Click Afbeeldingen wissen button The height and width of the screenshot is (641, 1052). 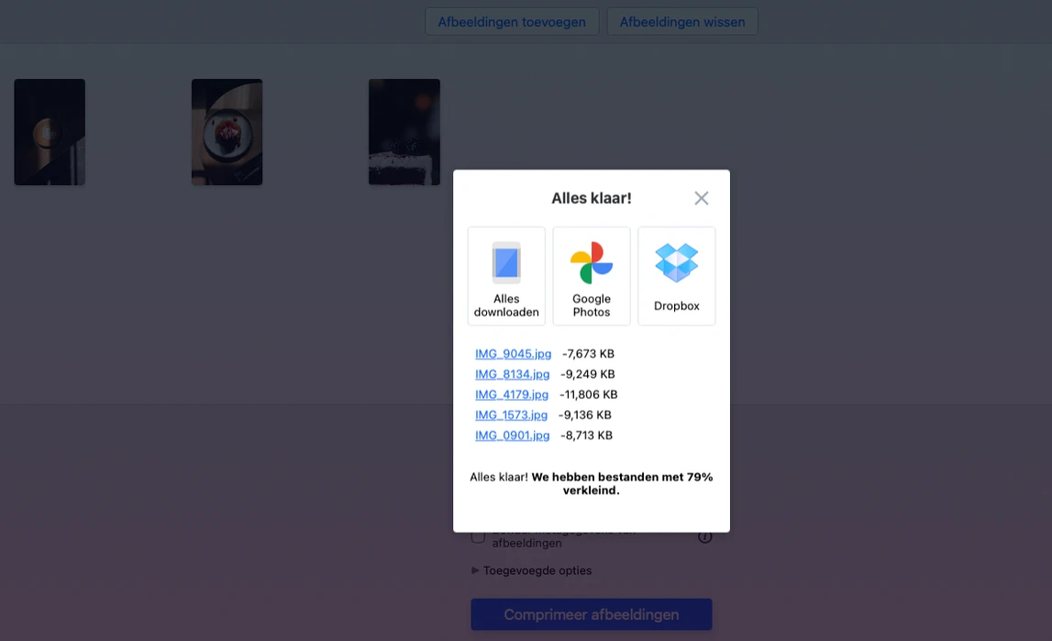[682, 22]
